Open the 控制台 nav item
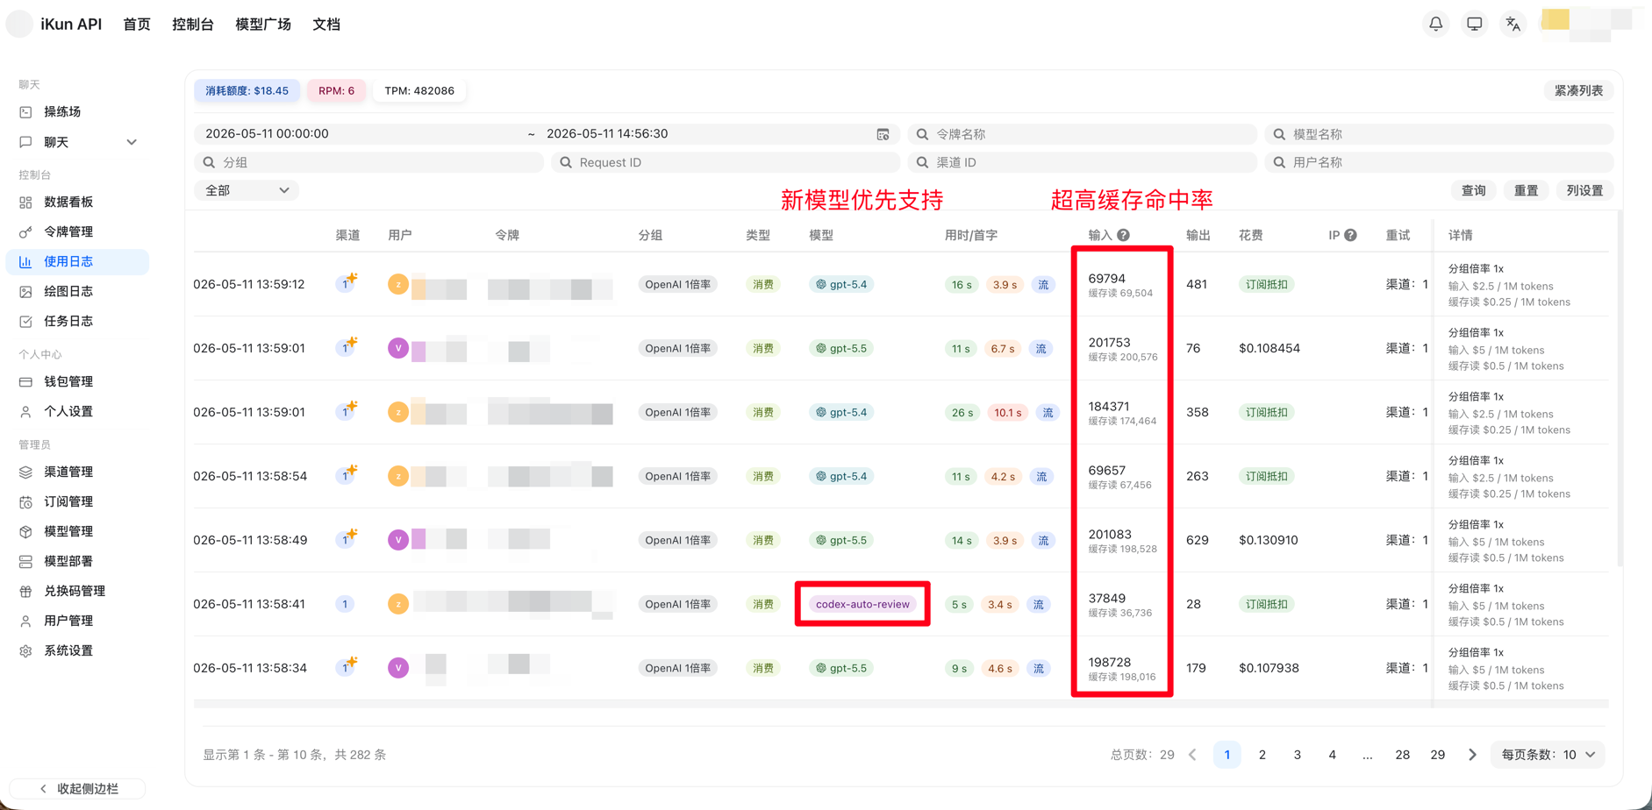Viewport: 1652px width, 810px height. pyautogui.click(x=193, y=25)
